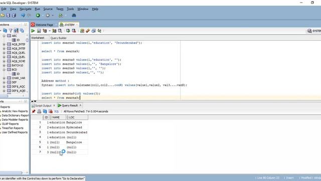The height and width of the screenshot is (181, 321).
Task: Click the Commit icon
Action: click(68, 31)
